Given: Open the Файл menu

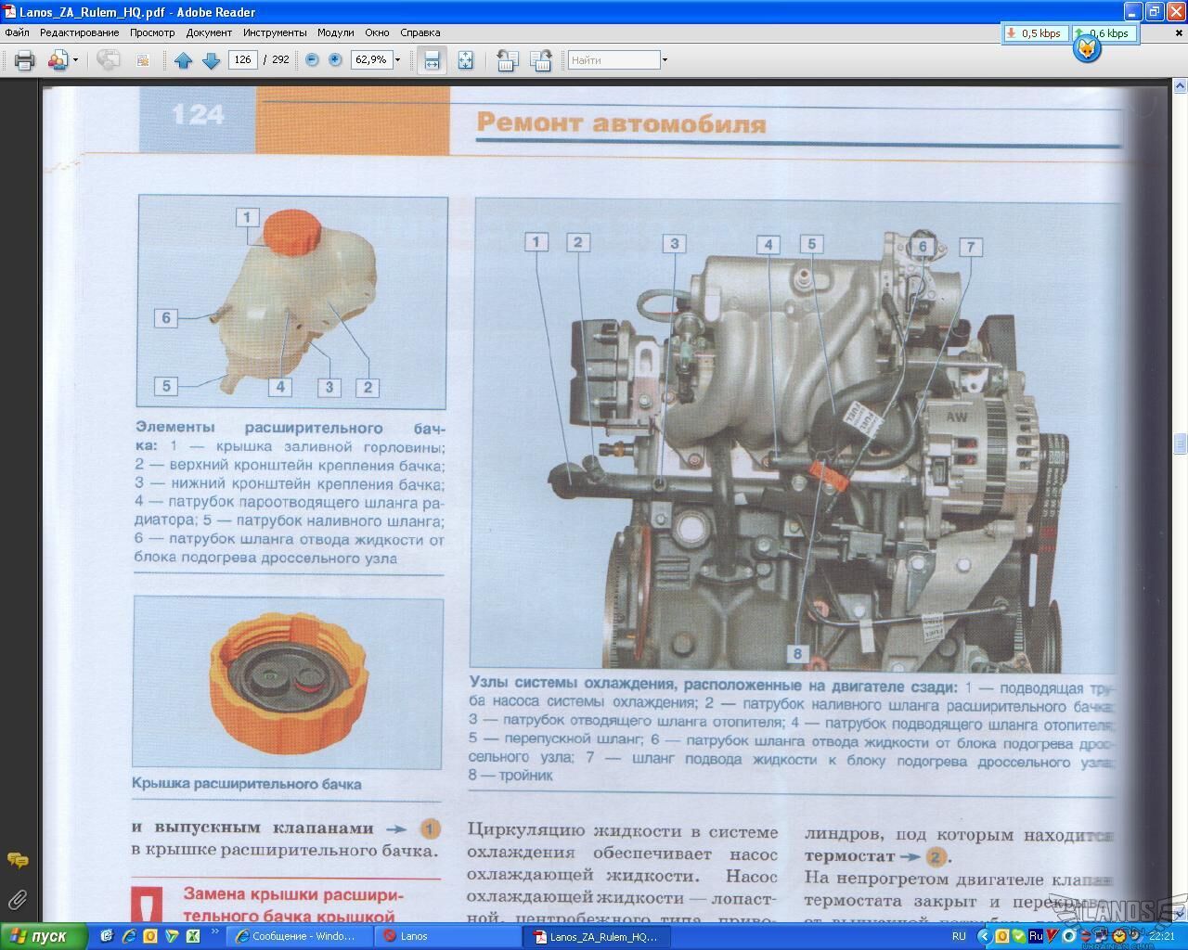Looking at the screenshot, I should pyautogui.click(x=17, y=32).
